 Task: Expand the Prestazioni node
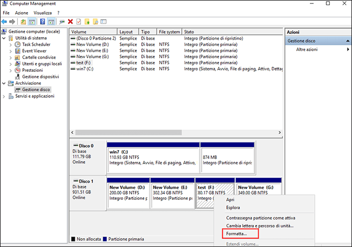coord(11,71)
